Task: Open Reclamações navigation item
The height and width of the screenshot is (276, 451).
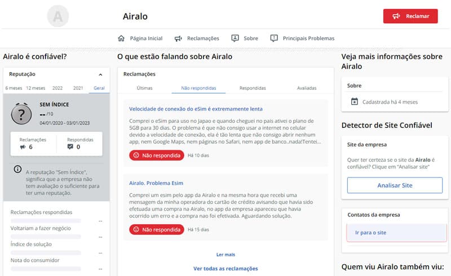Action: click(197, 38)
